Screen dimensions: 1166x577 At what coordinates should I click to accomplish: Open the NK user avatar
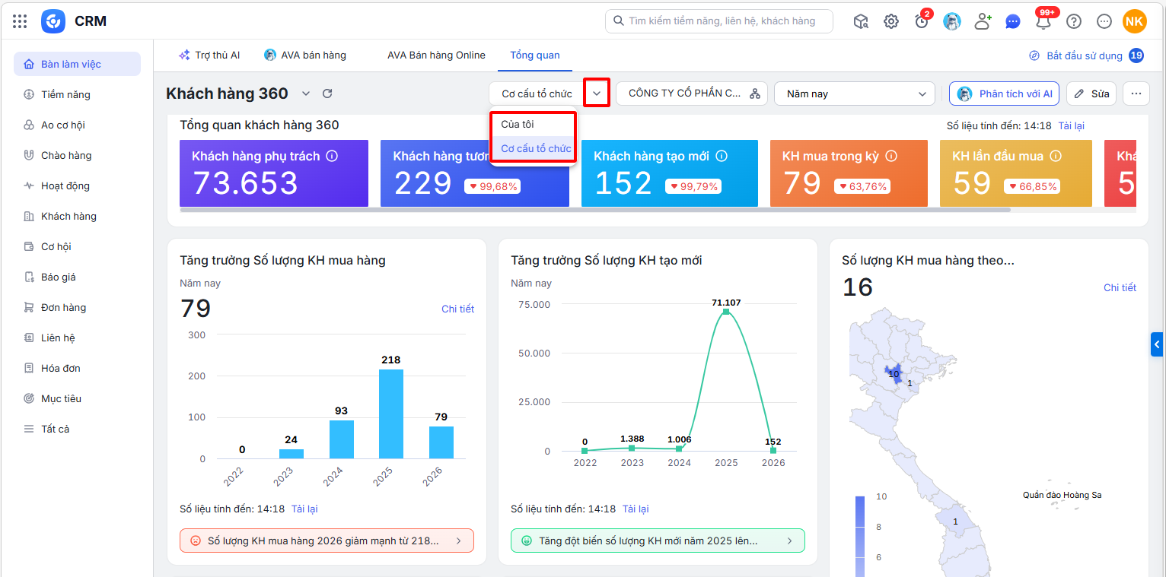[x=1135, y=21]
